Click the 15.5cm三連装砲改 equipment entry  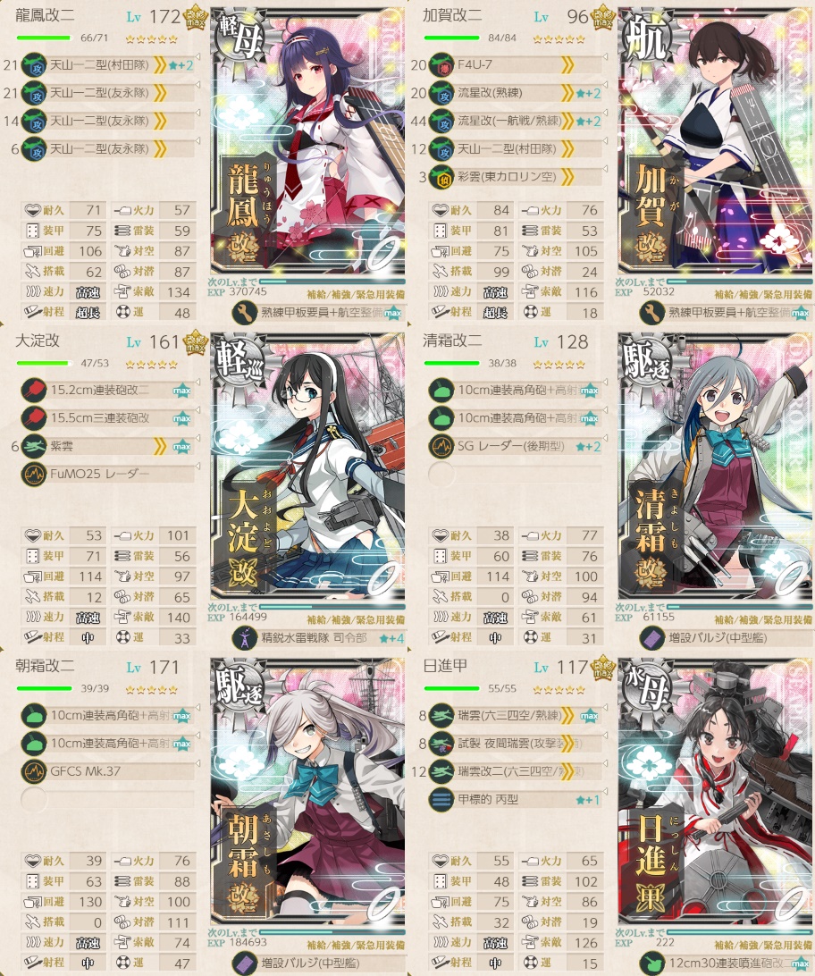tap(106, 418)
